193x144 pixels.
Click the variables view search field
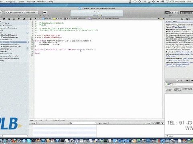pyautogui.click(x=83, y=123)
